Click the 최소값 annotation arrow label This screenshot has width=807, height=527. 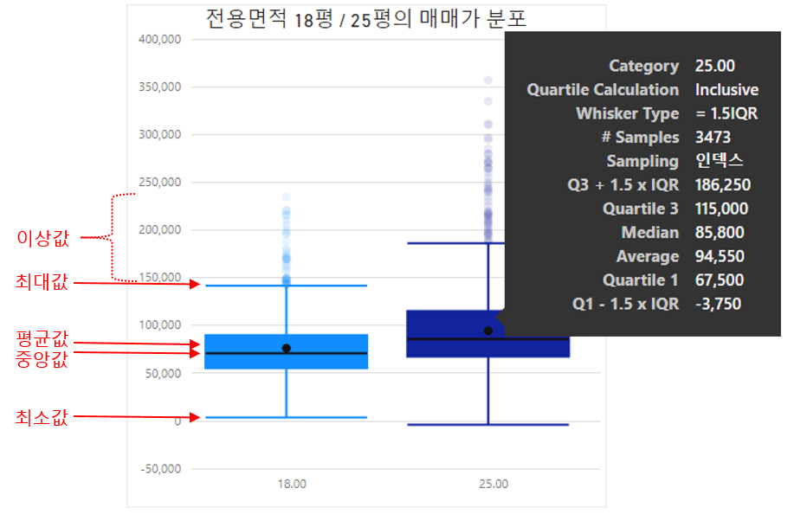coord(40,418)
